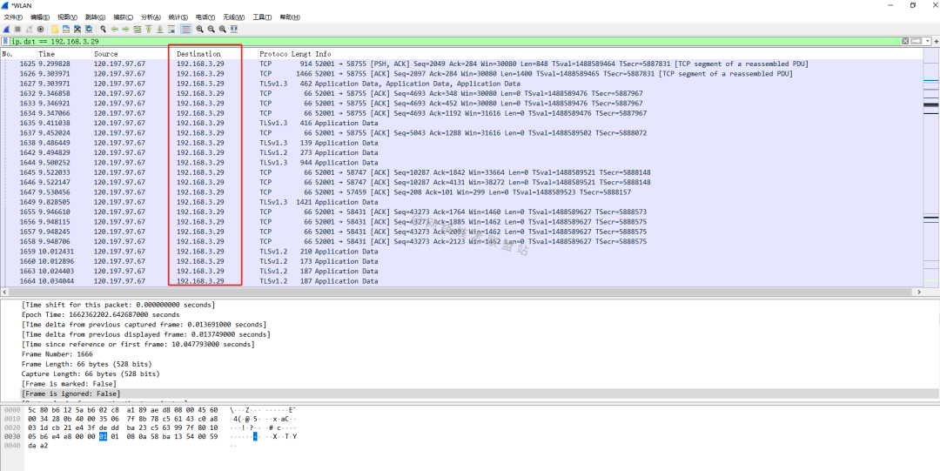This screenshot has width=940, height=471.
Task: Start capturing packets with shark fin icon
Action: click(x=6, y=29)
